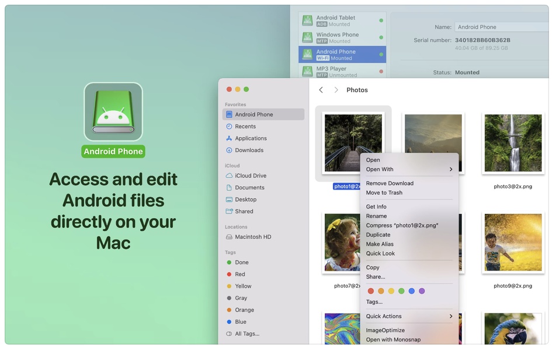Choose Remove Download in context menu
This screenshot has height=350, width=556.
point(409,184)
